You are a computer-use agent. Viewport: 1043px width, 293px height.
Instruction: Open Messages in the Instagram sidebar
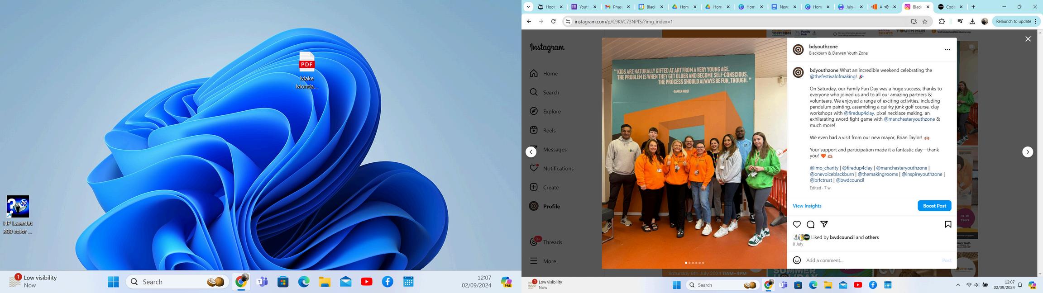[548, 149]
